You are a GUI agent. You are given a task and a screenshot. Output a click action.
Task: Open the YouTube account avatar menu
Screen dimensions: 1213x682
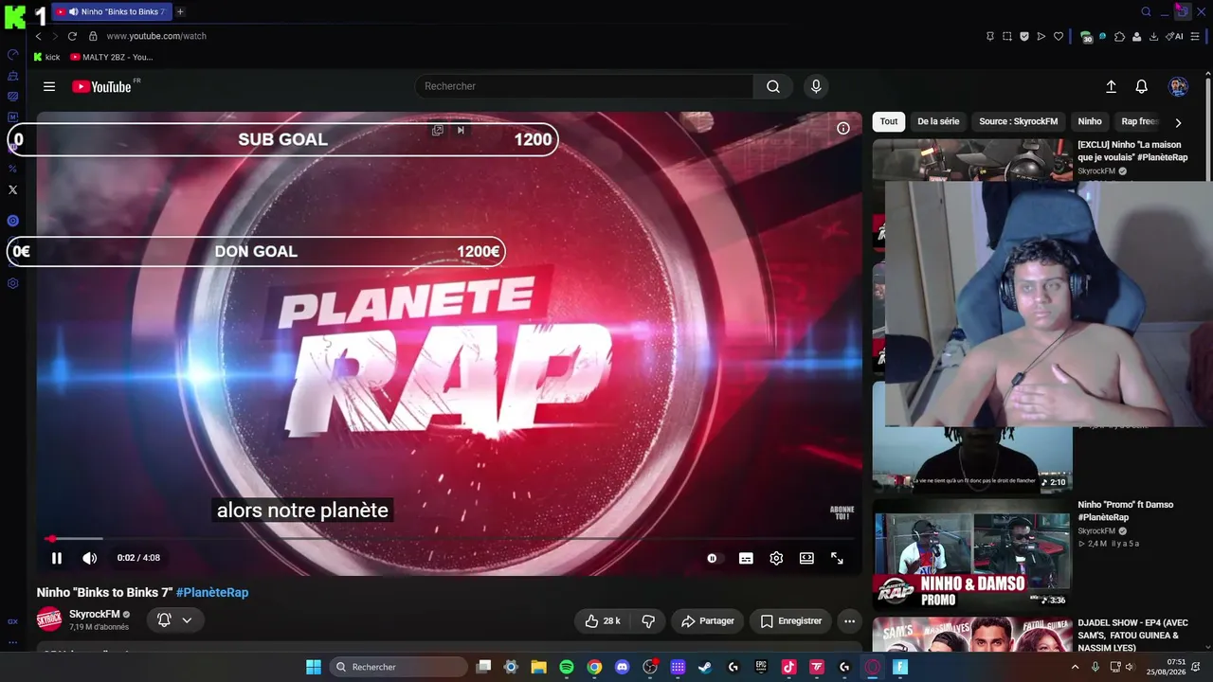pyautogui.click(x=1178, y=86)
